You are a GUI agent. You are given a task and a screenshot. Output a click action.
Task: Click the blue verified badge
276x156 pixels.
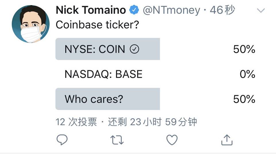pyautogui.click(x=134, y=11)
